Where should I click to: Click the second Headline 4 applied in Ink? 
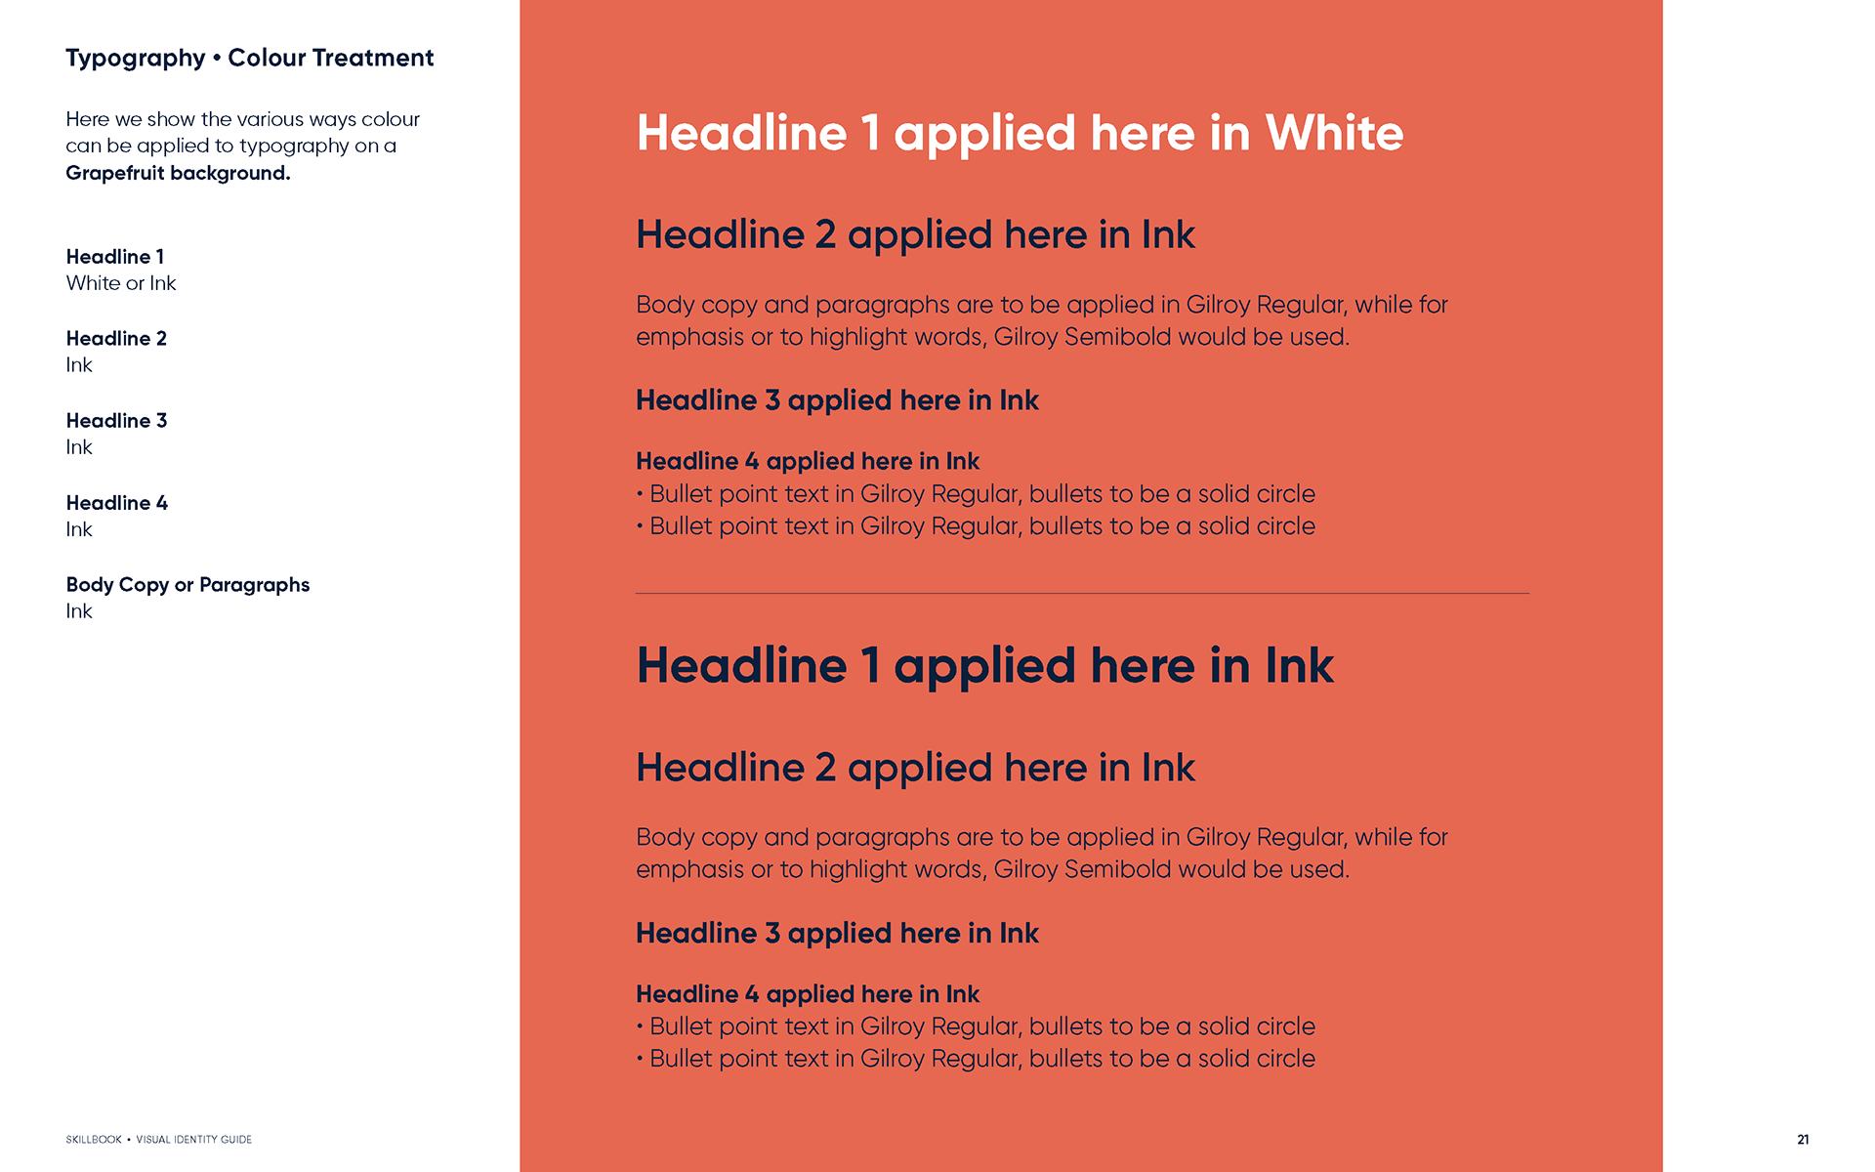point(808,994)
